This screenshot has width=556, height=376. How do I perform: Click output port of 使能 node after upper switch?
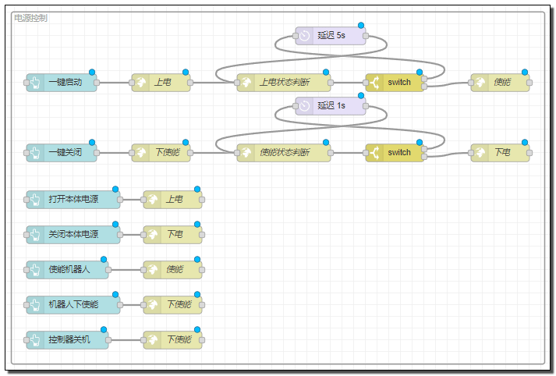click(x=529, y=83)
